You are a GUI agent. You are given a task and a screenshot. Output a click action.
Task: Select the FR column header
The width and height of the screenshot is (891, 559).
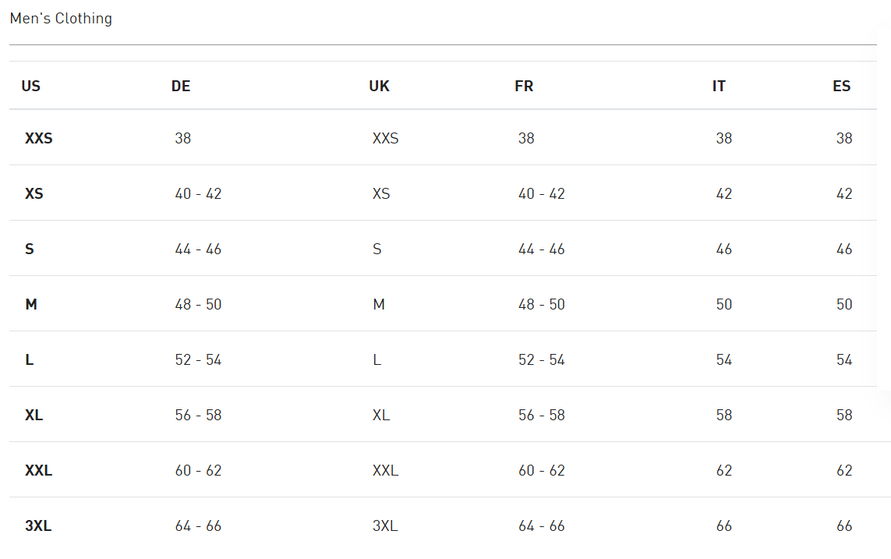click(524, 86)
